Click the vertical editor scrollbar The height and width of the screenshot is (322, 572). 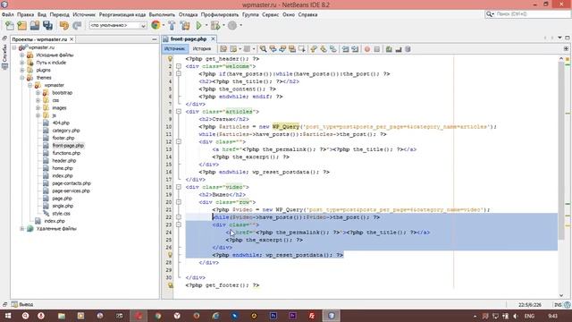click(x=561, y=151)
